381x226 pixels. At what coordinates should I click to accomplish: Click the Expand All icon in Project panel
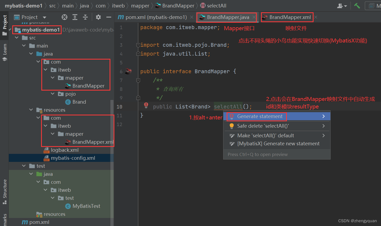coord(75,17)
